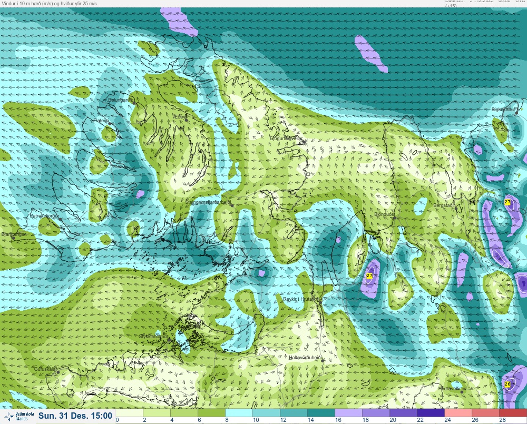This screenshot has width=527, height=424.
Task: Click the Bolungarvík station label
Action: click(120, 100)
